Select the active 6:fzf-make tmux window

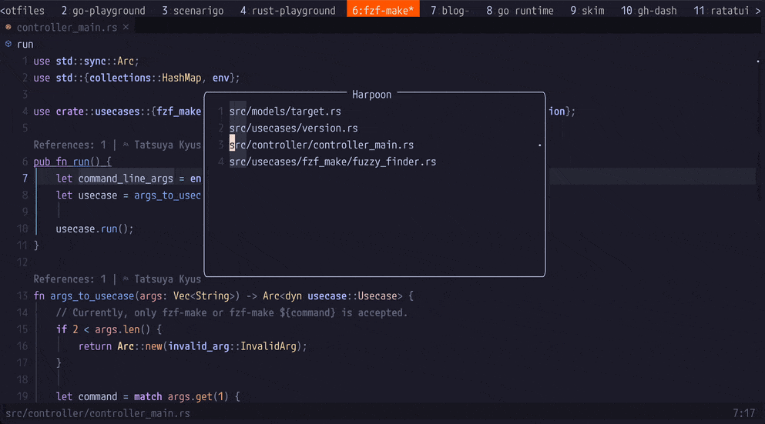[383, 10]
